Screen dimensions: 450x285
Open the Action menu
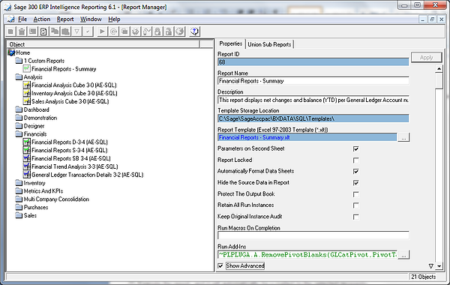42,19
